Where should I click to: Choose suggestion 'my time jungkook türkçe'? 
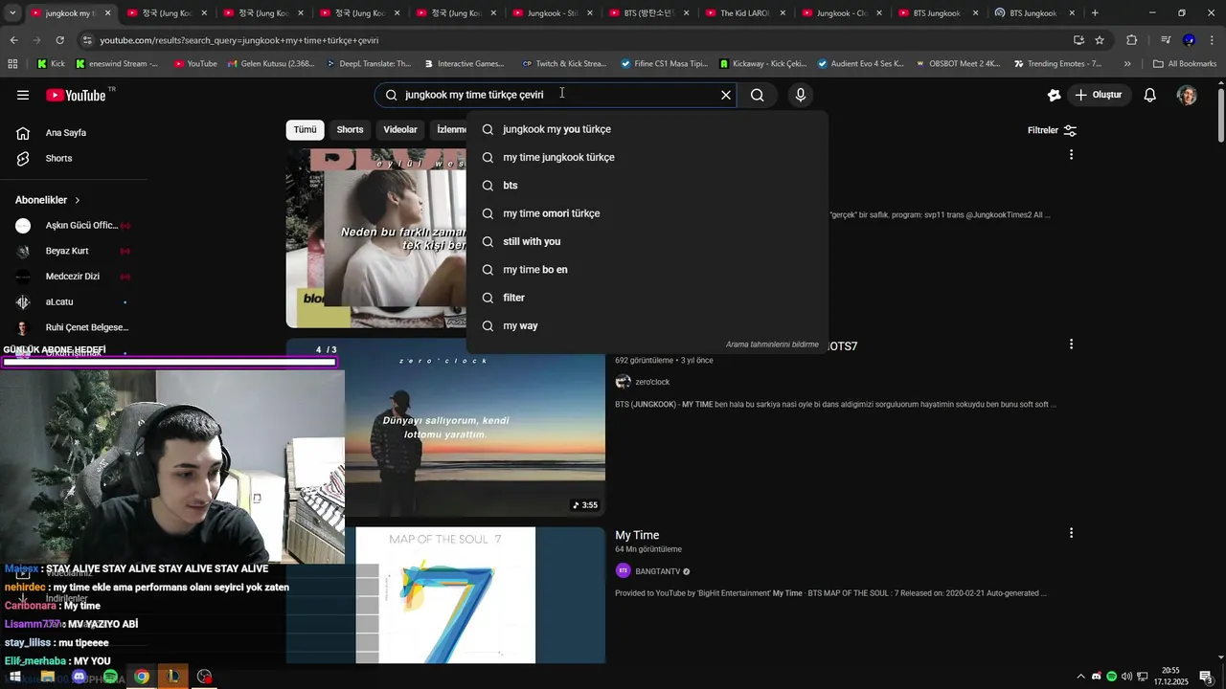click(647, 157)
